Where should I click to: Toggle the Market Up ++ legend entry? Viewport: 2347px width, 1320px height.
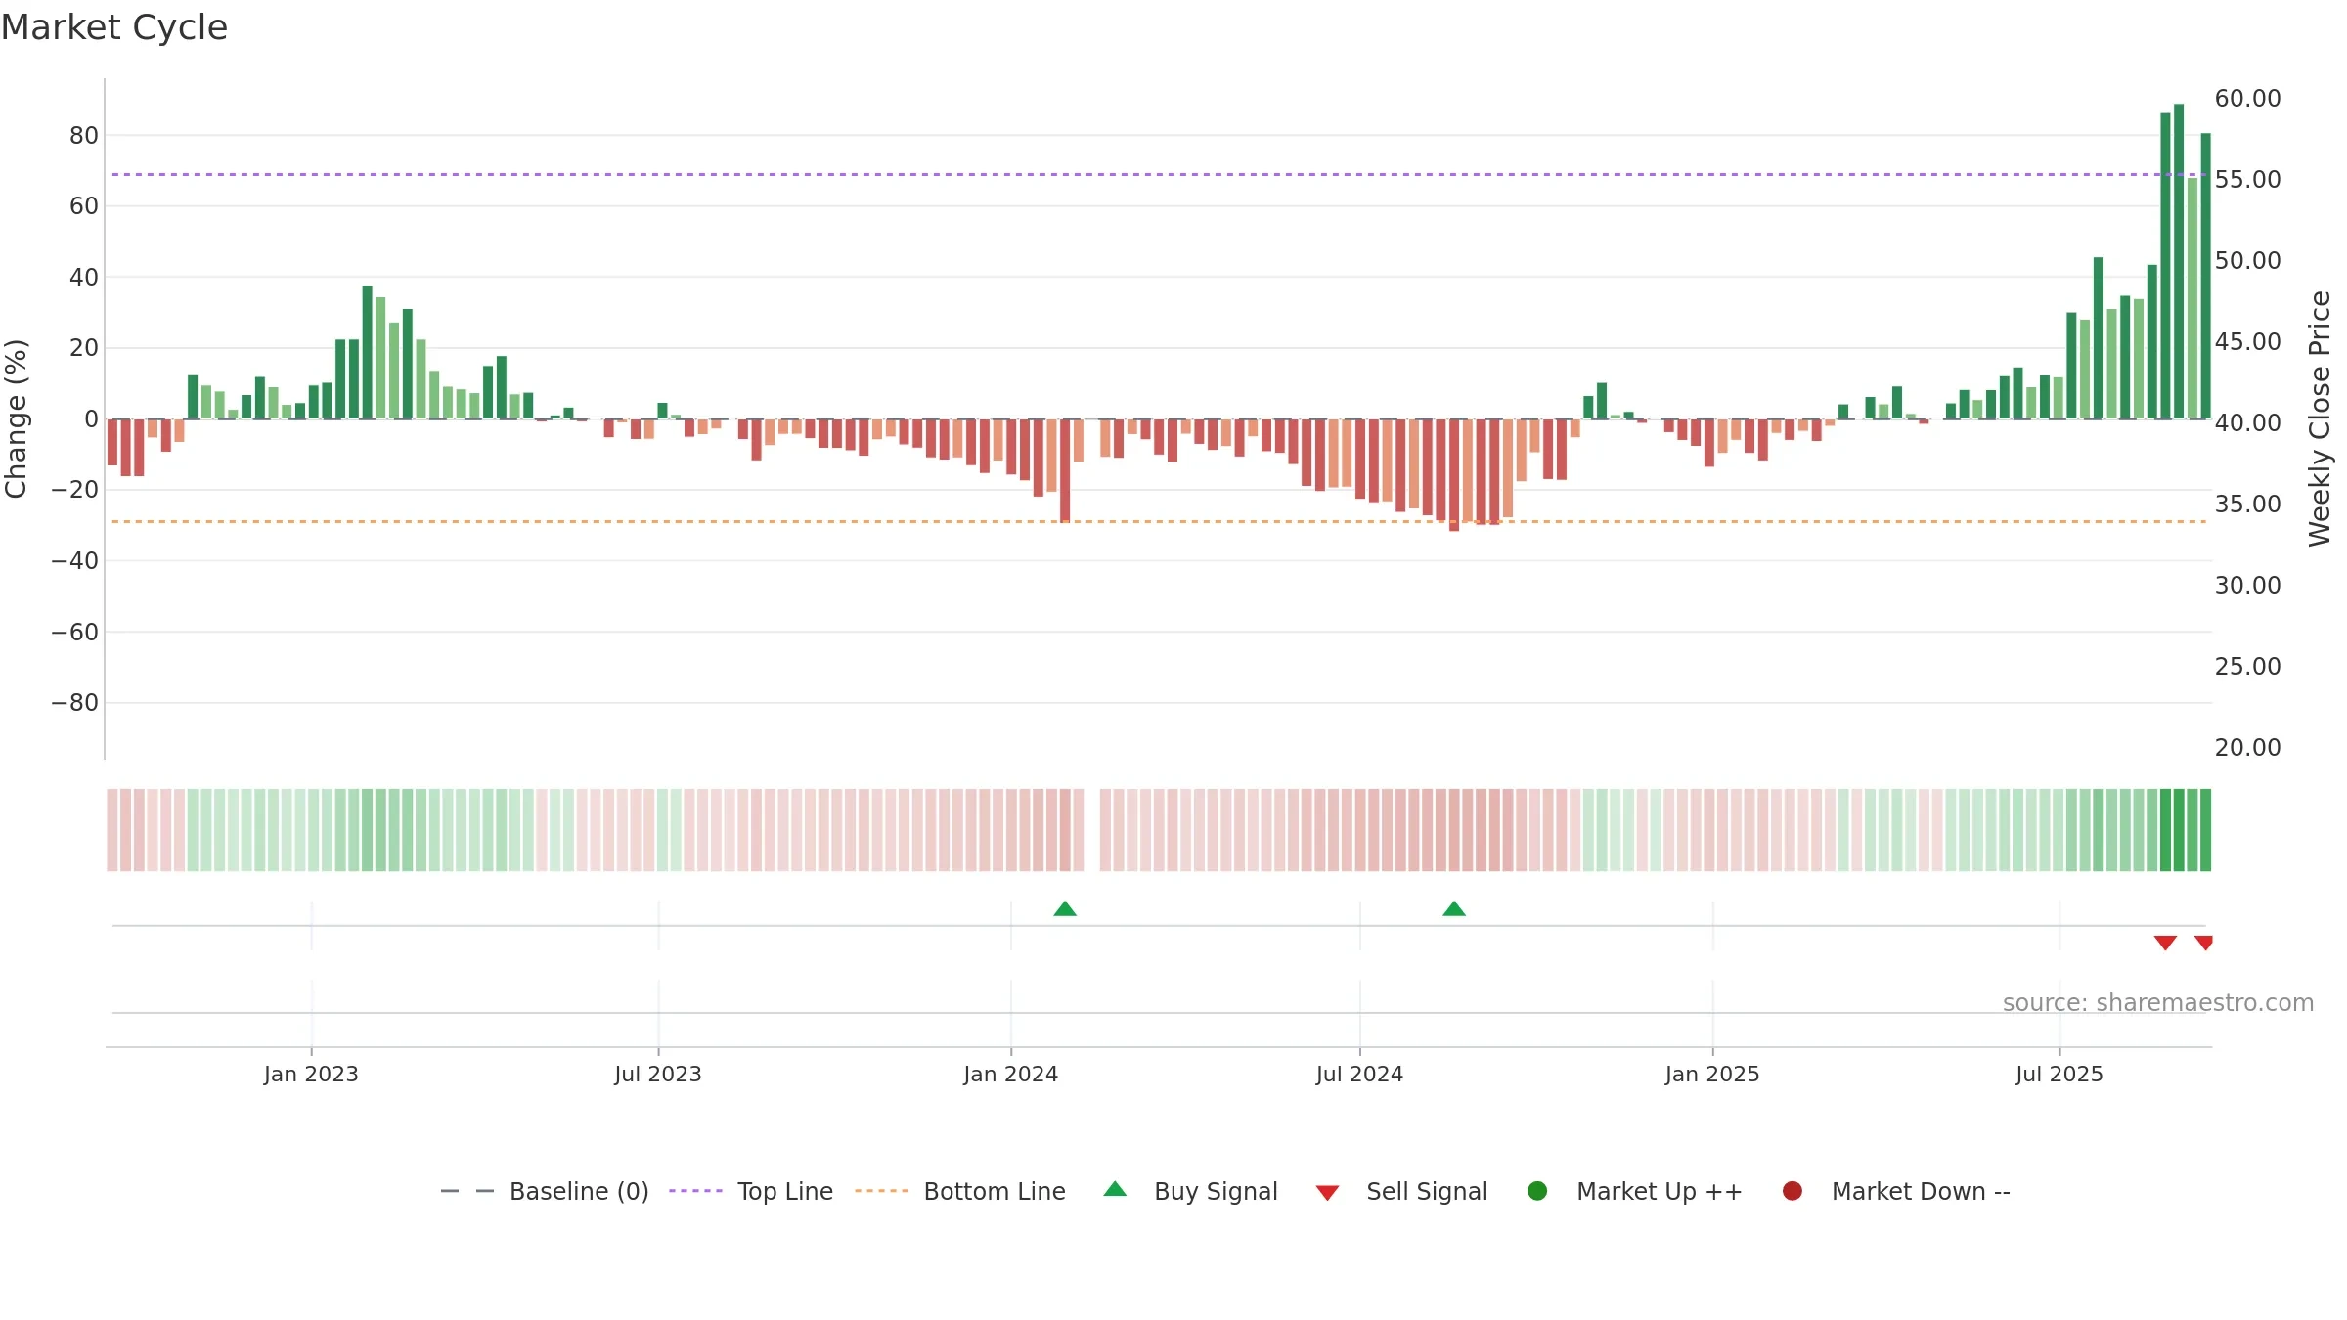(x=1634, y=1191)
